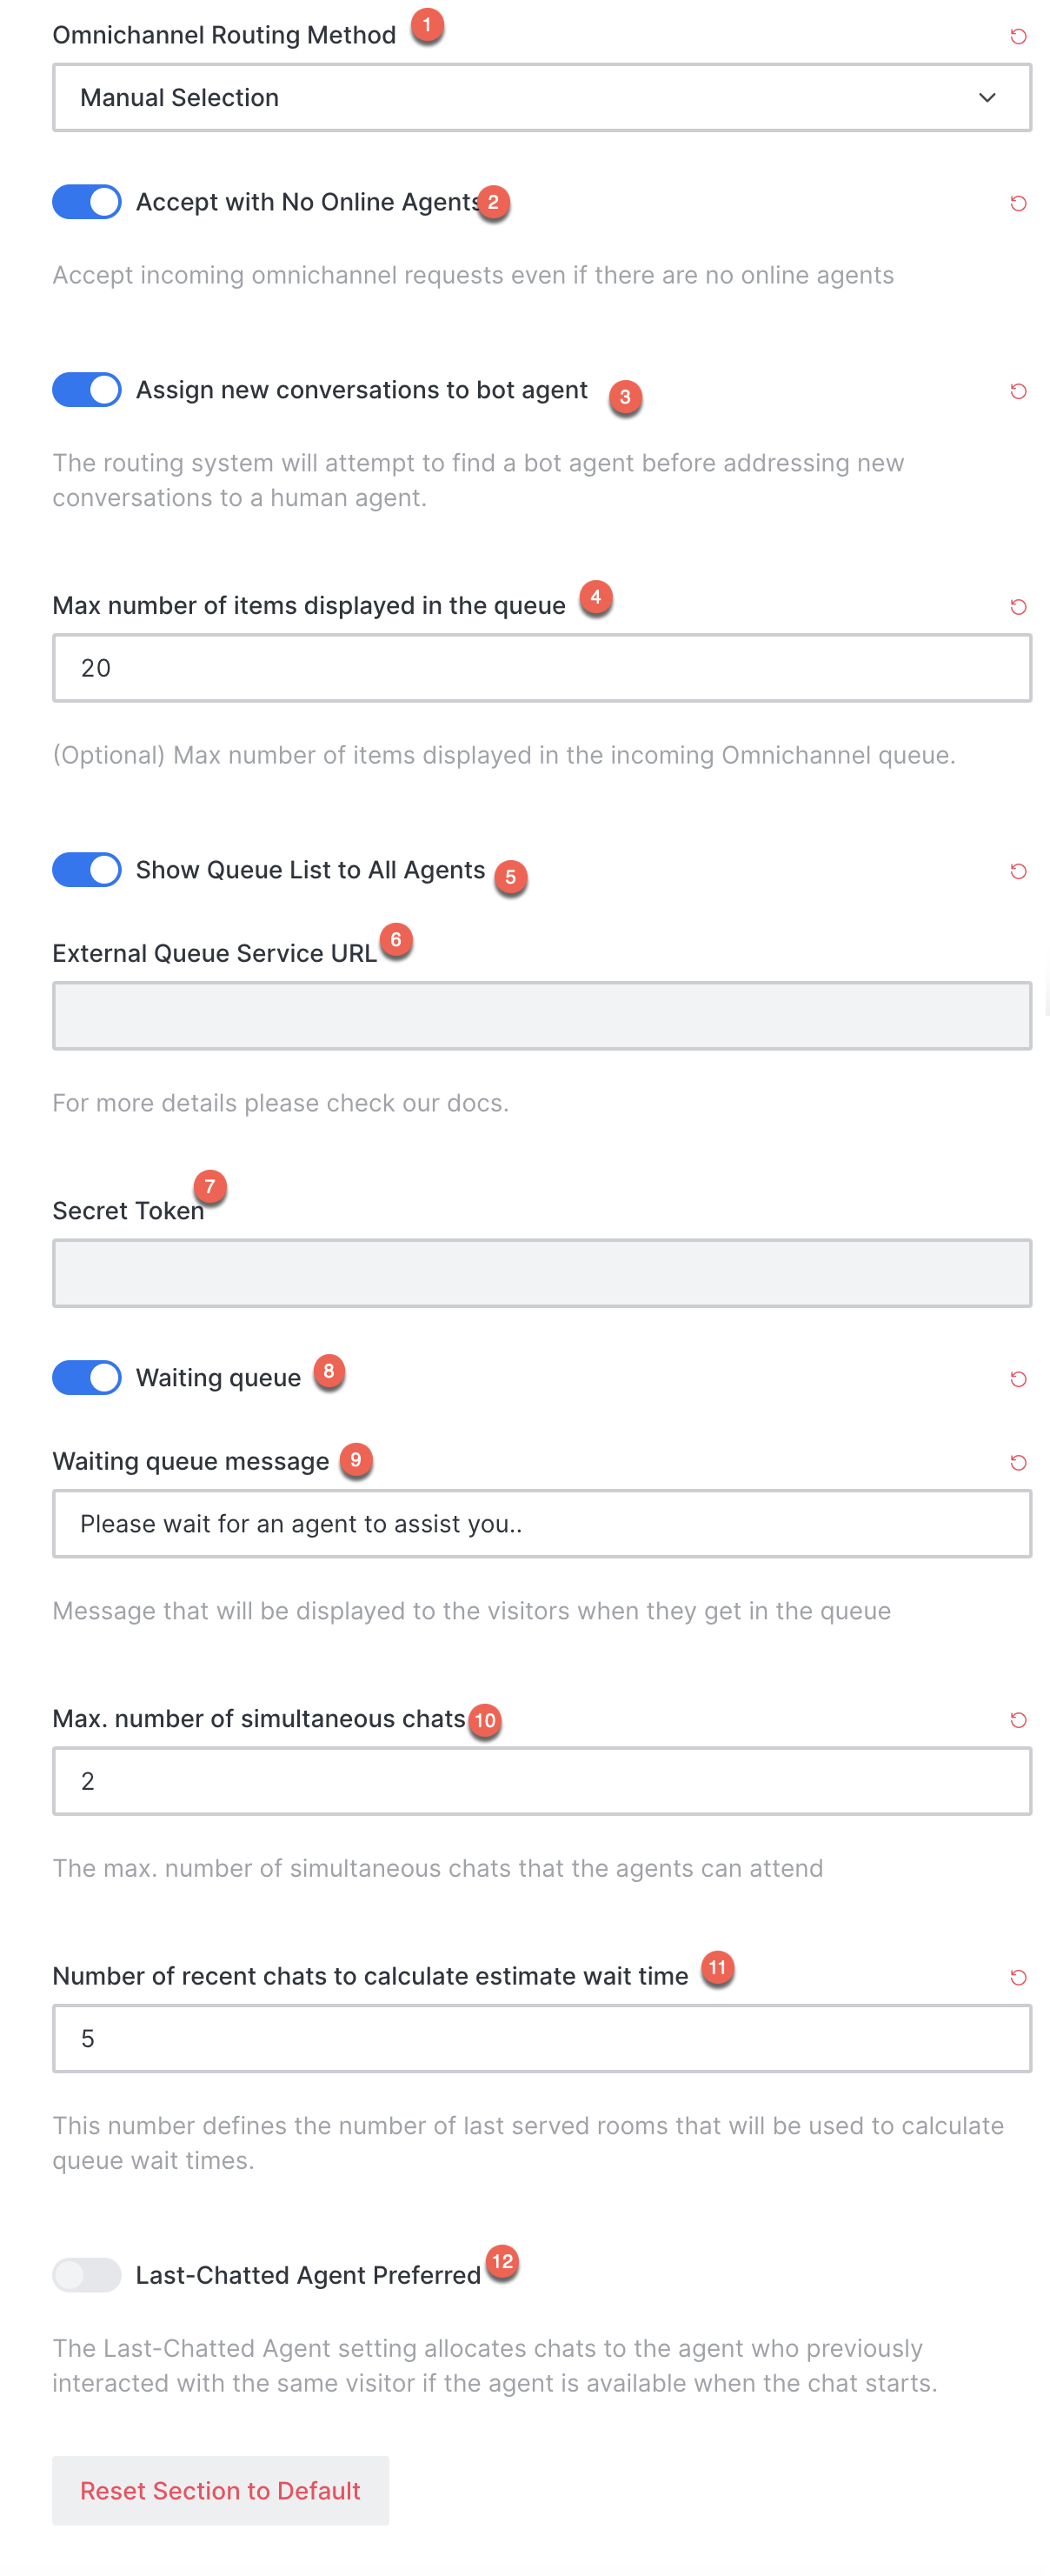Focus the External Queue Service URL field
This screenshot has height=2576, width=1050.
(542, 1015)
